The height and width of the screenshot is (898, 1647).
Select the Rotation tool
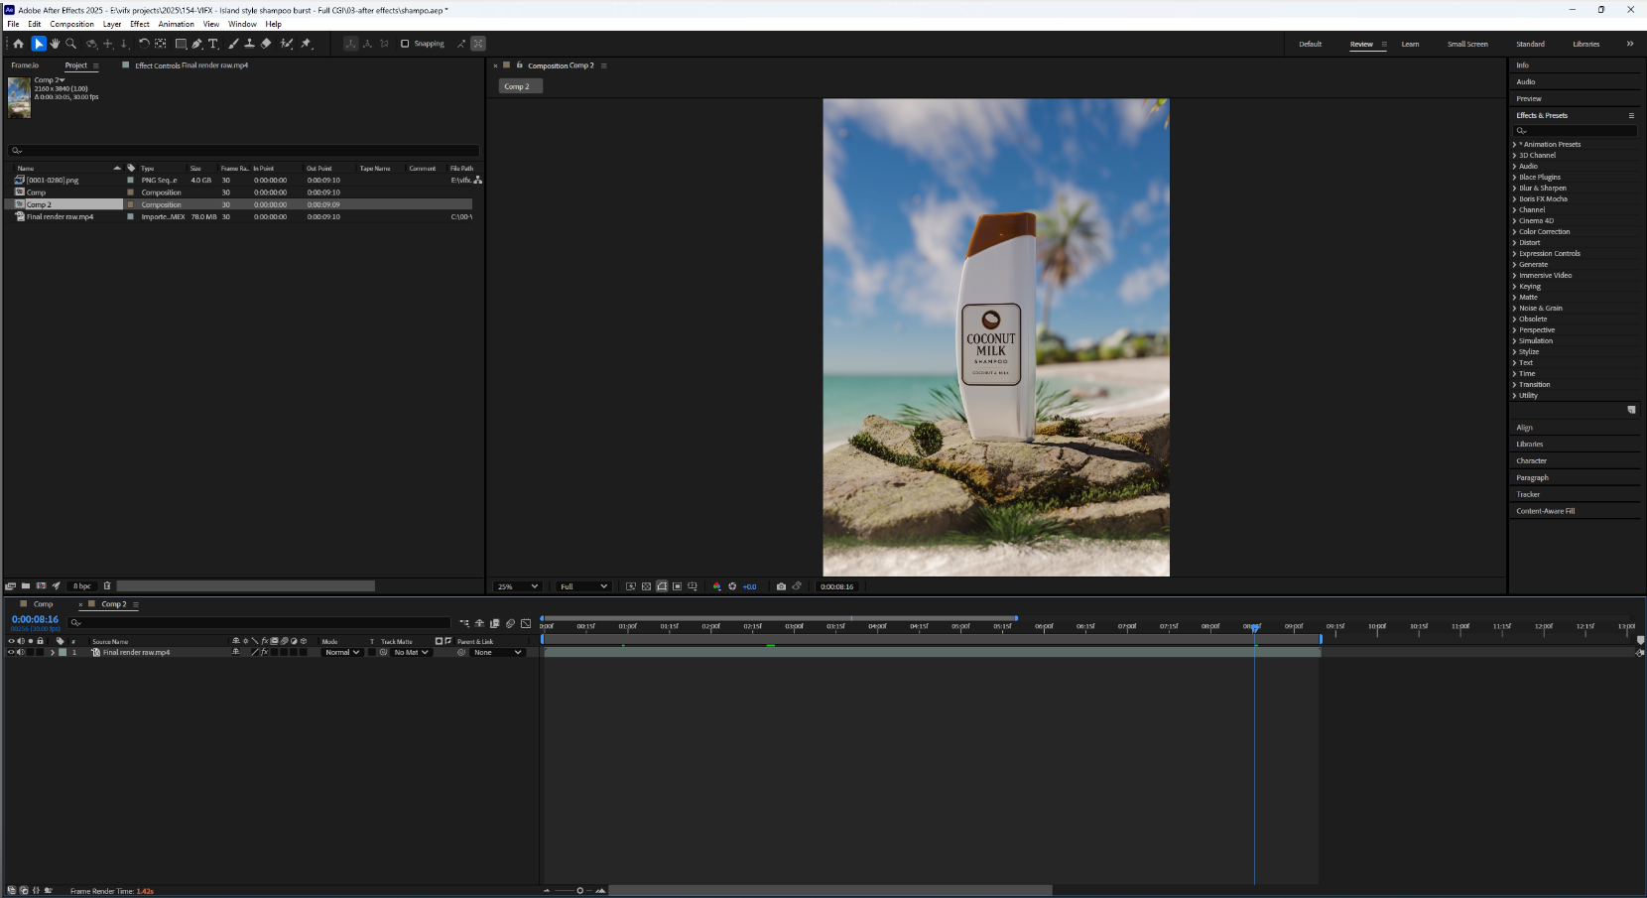[x=144, y=44]
